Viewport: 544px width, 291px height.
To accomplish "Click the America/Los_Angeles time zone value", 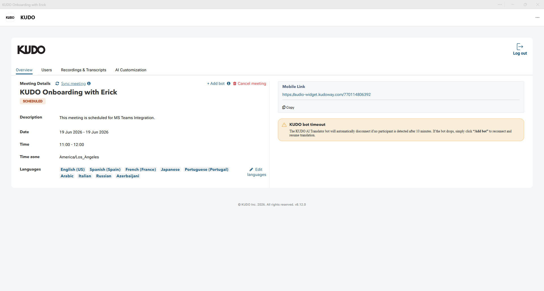I will tap(79, 157).
